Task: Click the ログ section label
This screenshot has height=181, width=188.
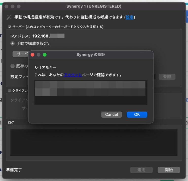Action: tap(11, 123)
